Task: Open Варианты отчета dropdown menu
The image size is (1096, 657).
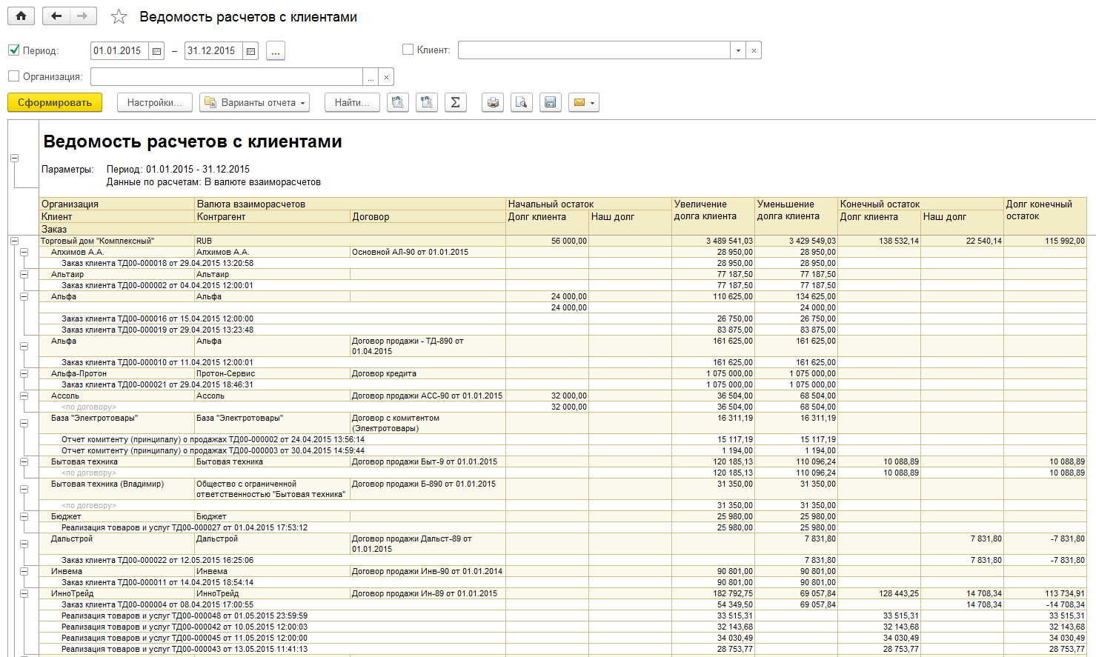Action: click(x=254, y=102)
